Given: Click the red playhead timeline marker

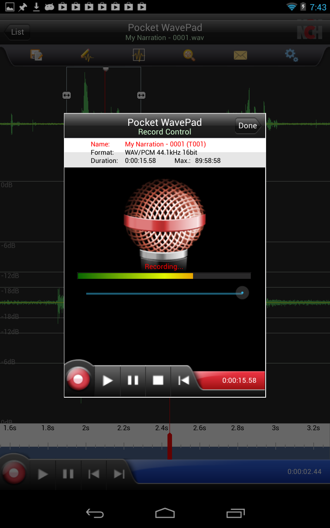Looking at the screenshot, I should (x=170, y=446).
